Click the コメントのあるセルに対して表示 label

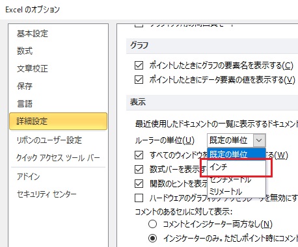tap(183, 211)
